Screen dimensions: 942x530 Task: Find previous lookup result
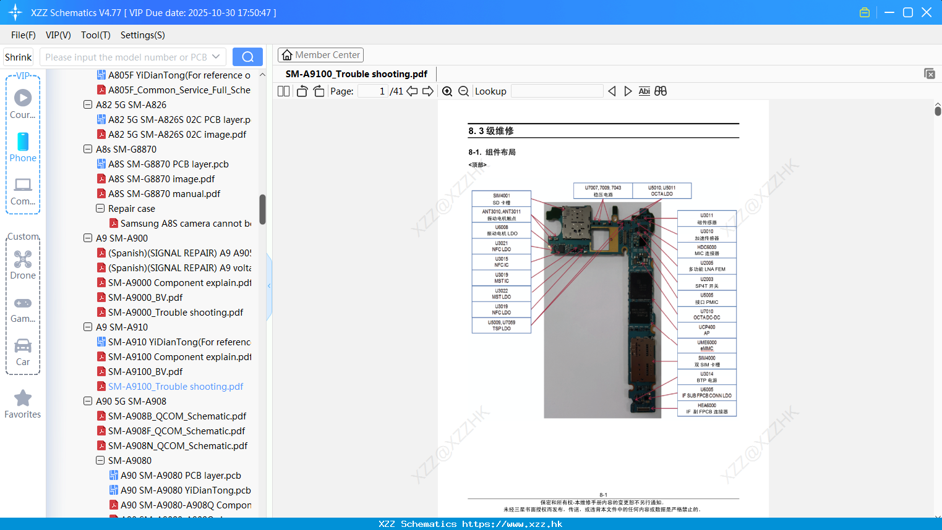(x=612, y=91)
